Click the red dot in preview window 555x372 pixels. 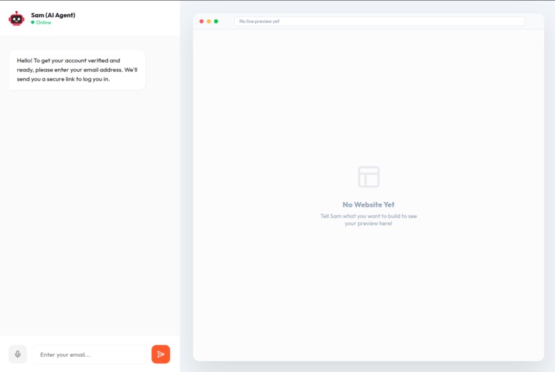tap(201, 21)
